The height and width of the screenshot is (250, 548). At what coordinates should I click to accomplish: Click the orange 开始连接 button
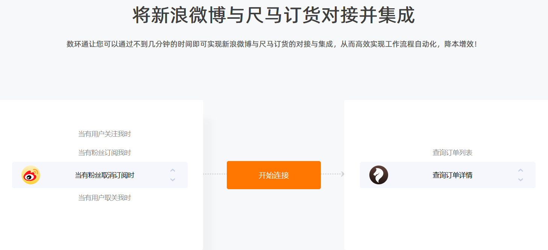[x=274, y=175]
